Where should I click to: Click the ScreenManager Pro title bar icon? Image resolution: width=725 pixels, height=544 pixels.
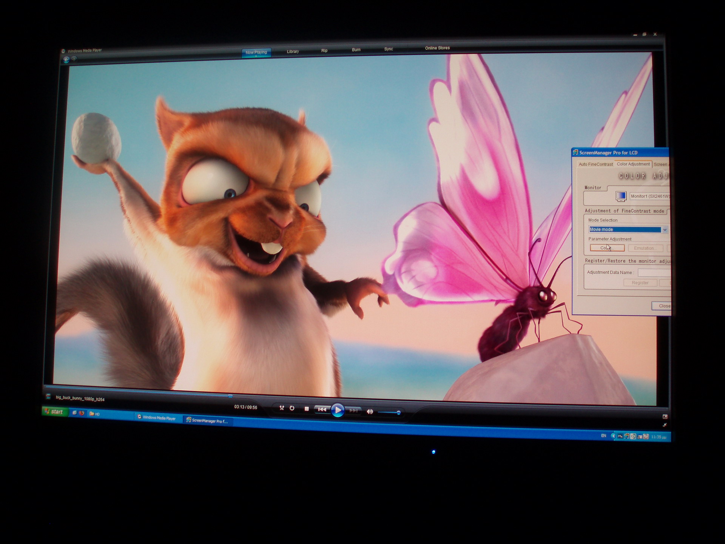click(575, 153)
